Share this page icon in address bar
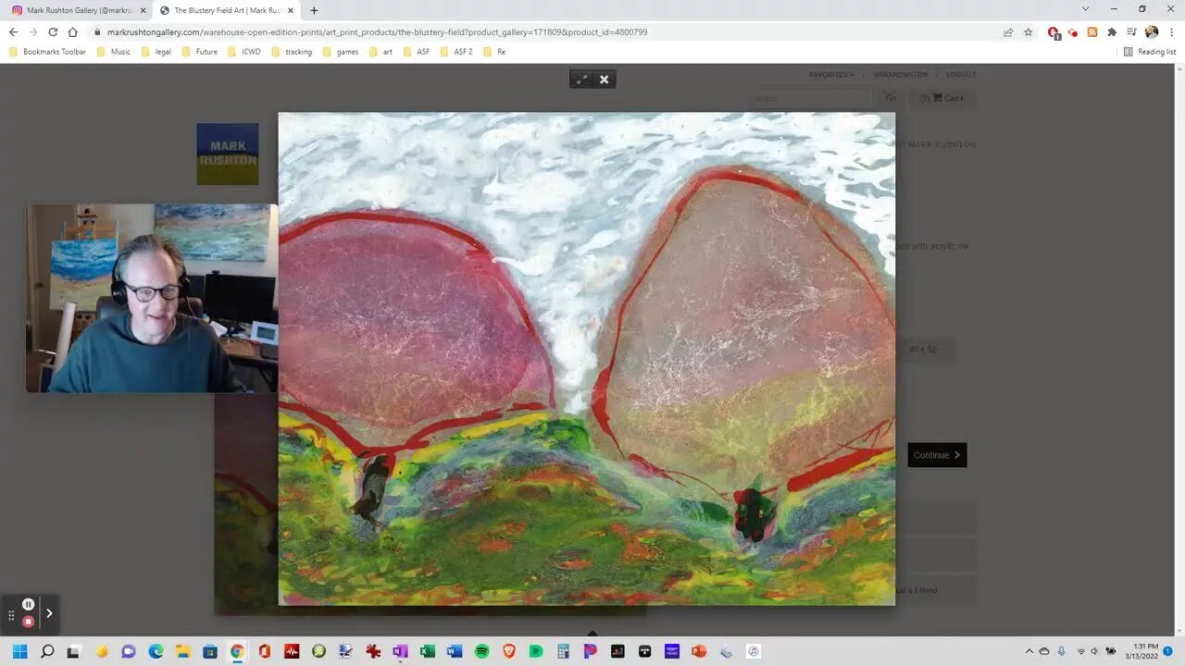Viewport: 1185px width, 666px height. point(1008,32)
